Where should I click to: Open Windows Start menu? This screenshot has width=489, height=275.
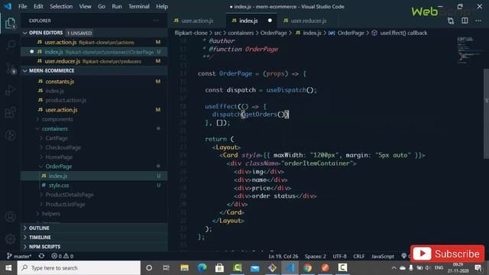pos(8,268)
